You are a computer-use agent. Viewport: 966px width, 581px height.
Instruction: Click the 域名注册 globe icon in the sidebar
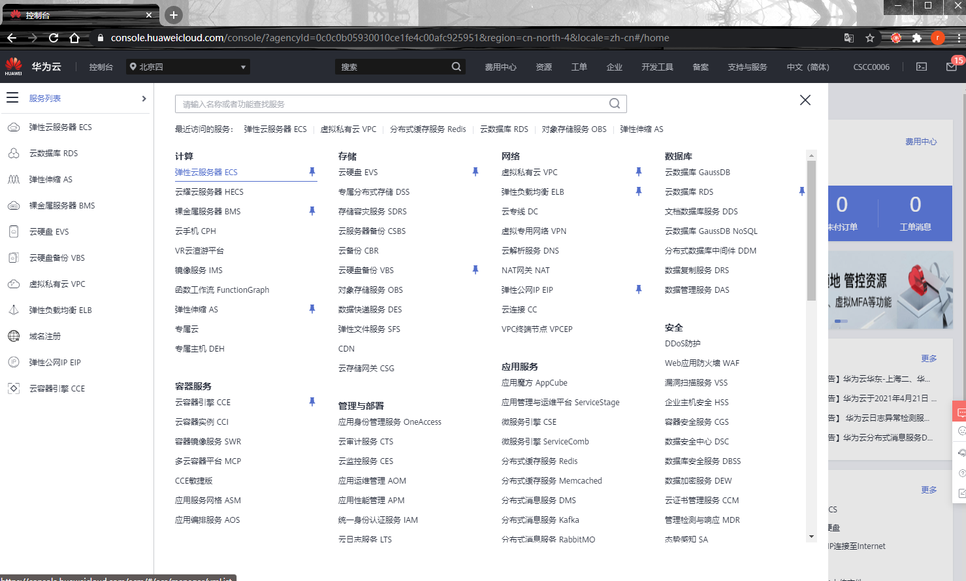click(14, 336)
